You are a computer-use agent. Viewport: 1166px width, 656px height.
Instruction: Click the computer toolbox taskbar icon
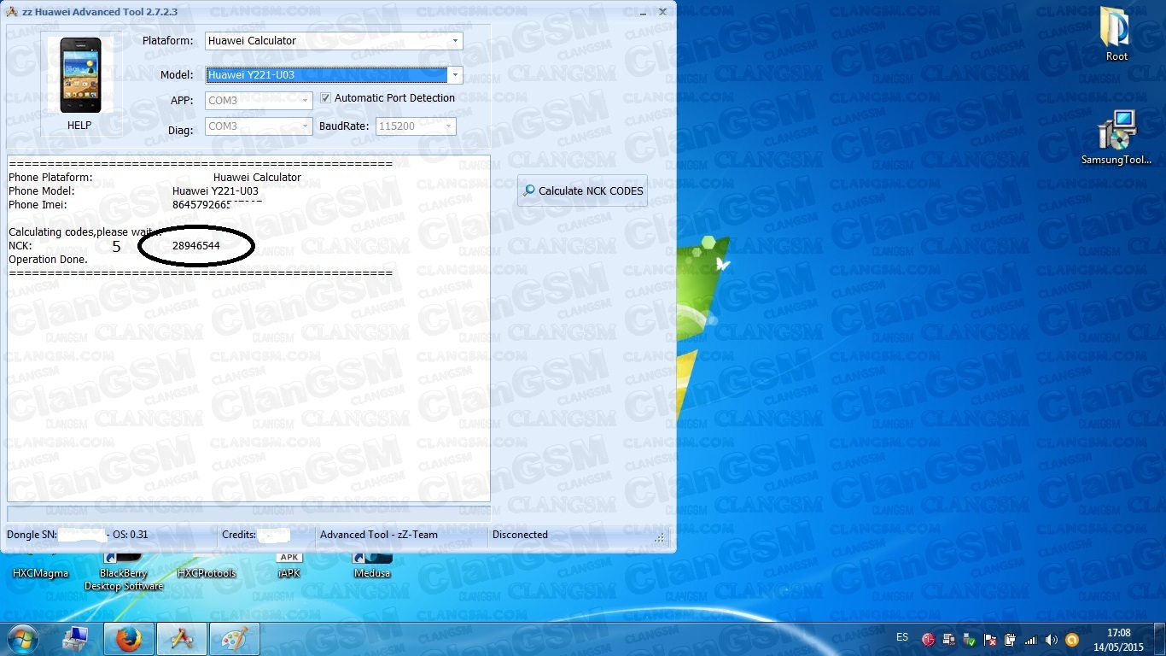(x=75, y=639)
